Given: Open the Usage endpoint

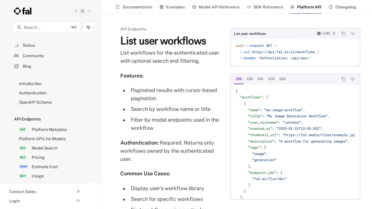Looking at the screenshot, I should pyautogui.click(x=38, y=176).
